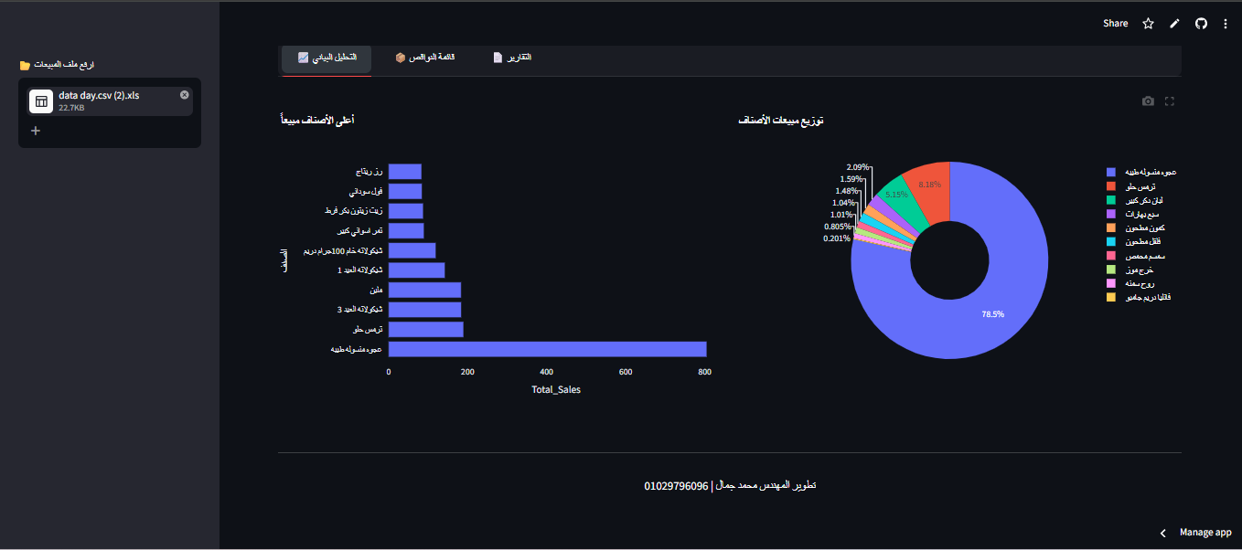Open the pencil edit icon in header
Image resolution: width=1242 pixels, height=550 pixels.
1174,24
